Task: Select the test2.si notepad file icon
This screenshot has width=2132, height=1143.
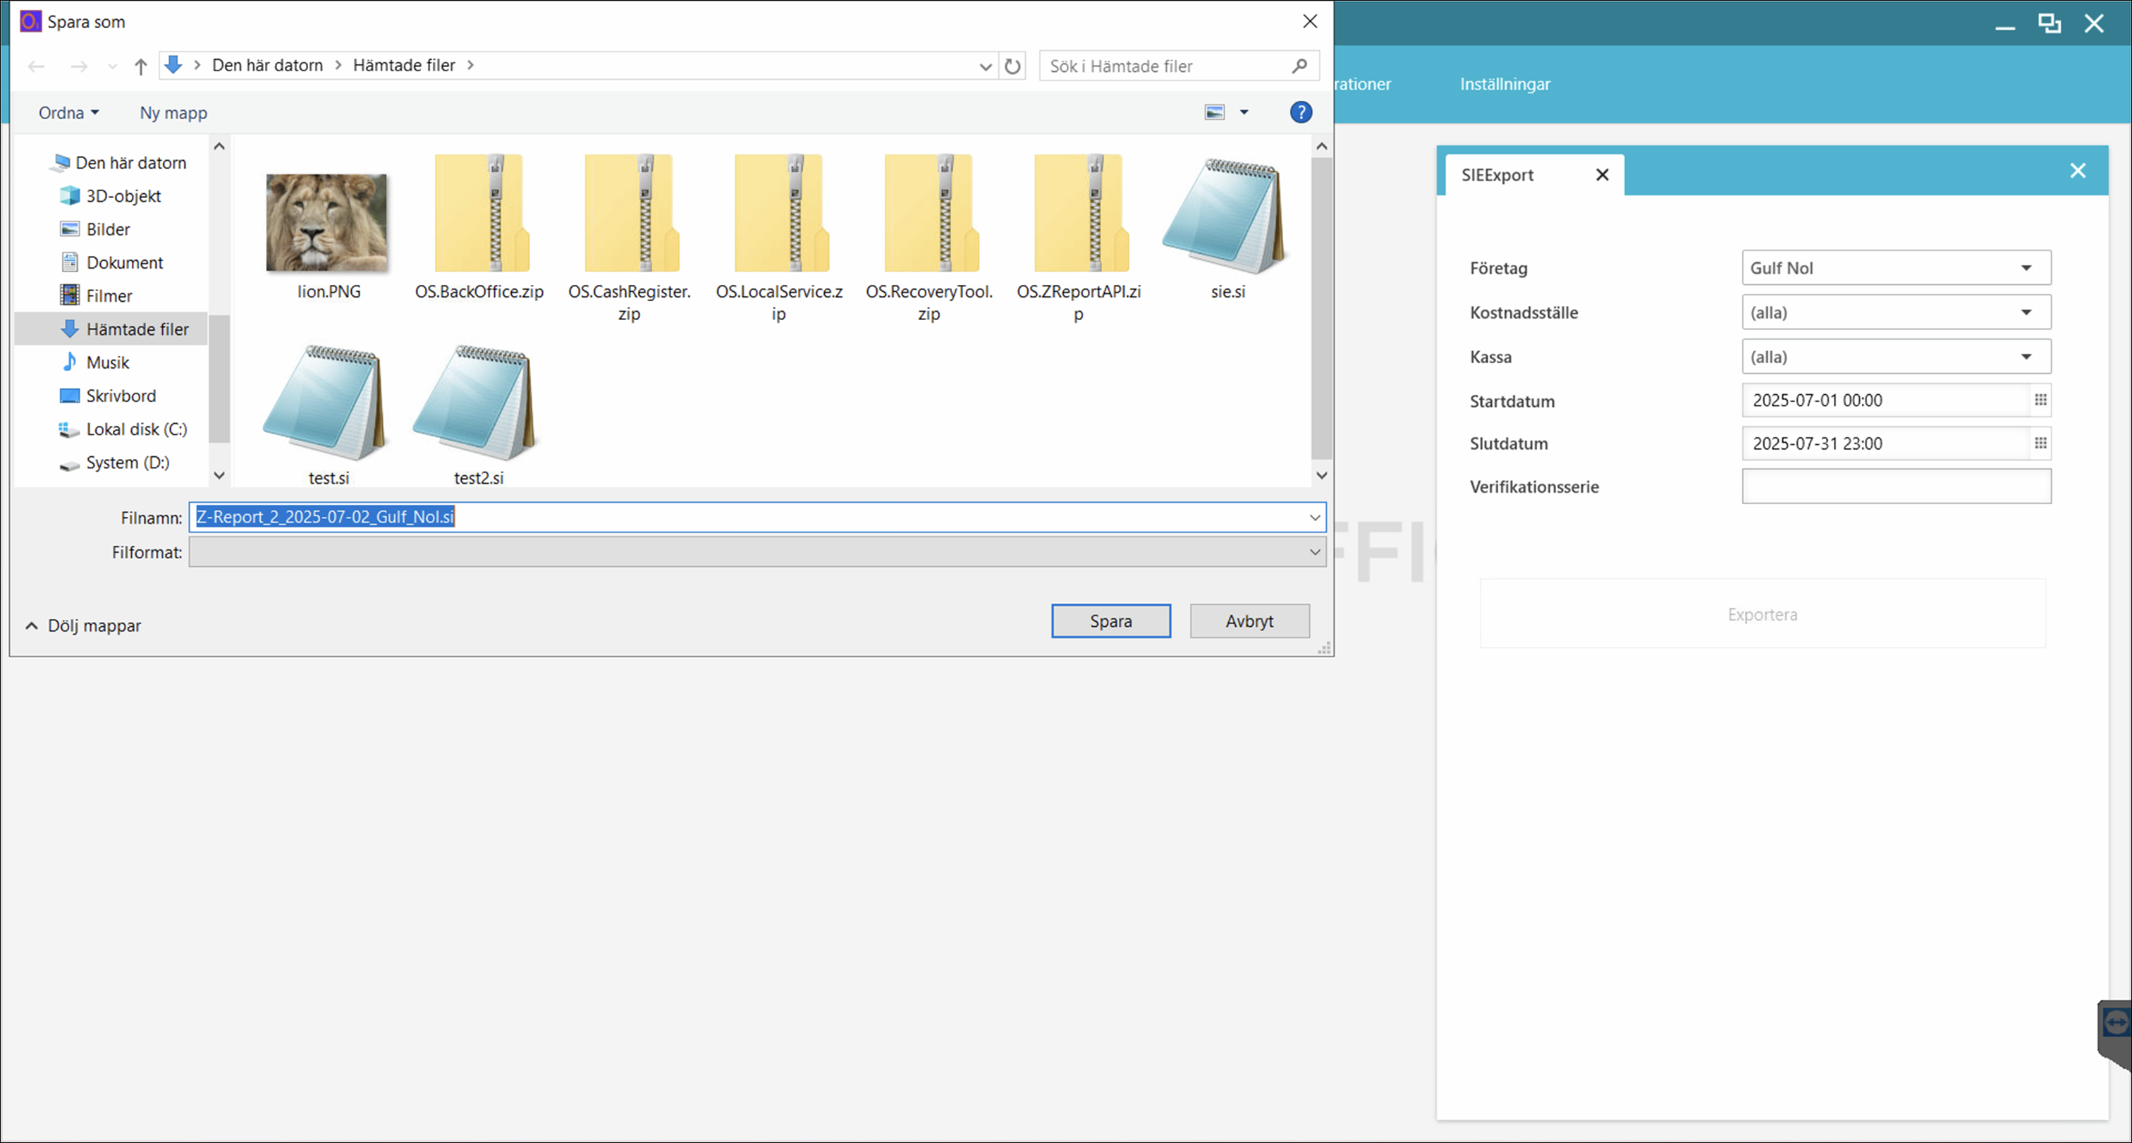Action: (x=475, y=403)
